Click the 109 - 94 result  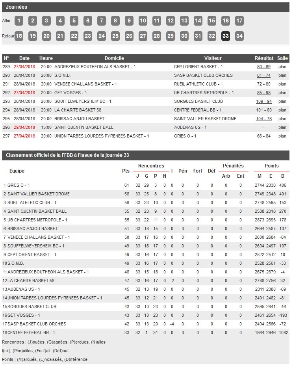click(x=263, y=102)
